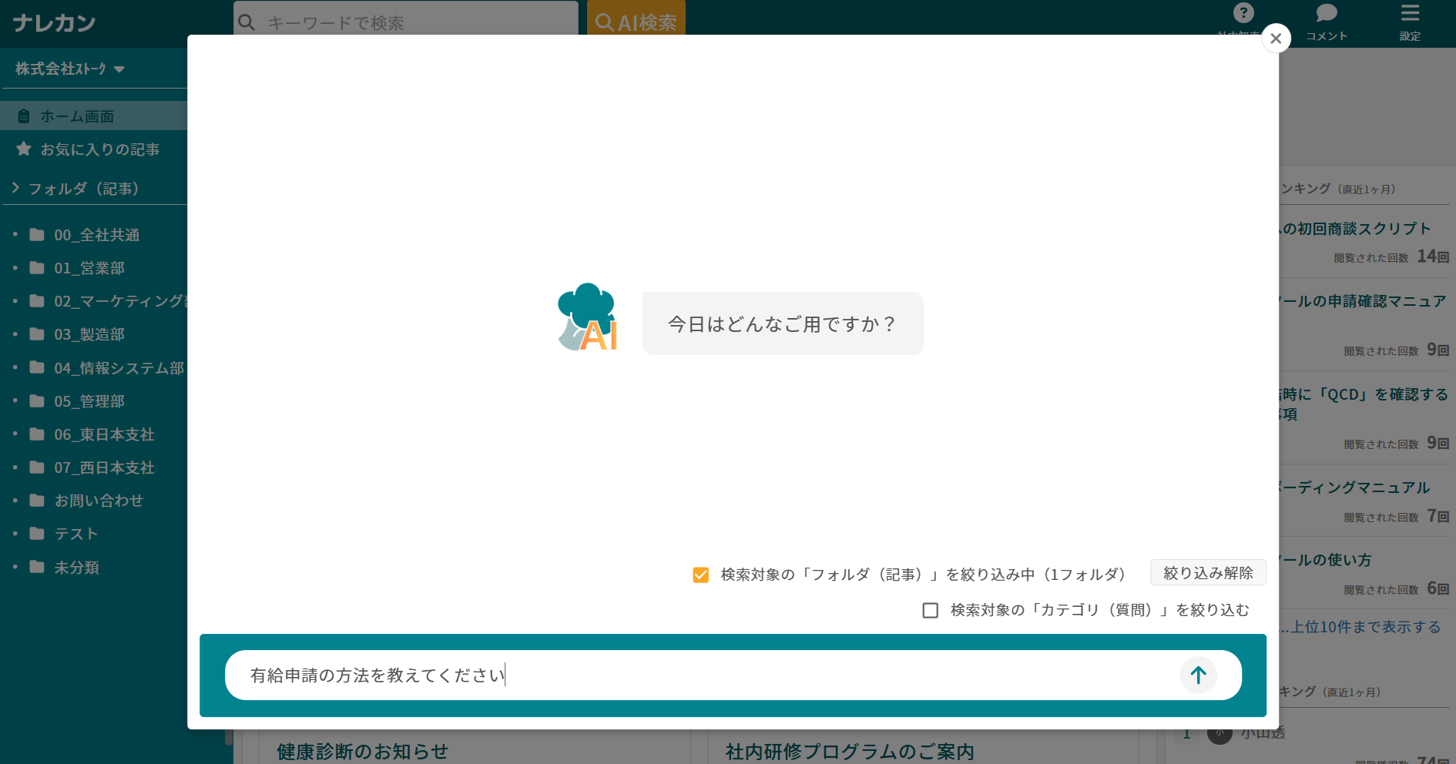Open the 株式会社ストーク company dropdown

[69, 69]
